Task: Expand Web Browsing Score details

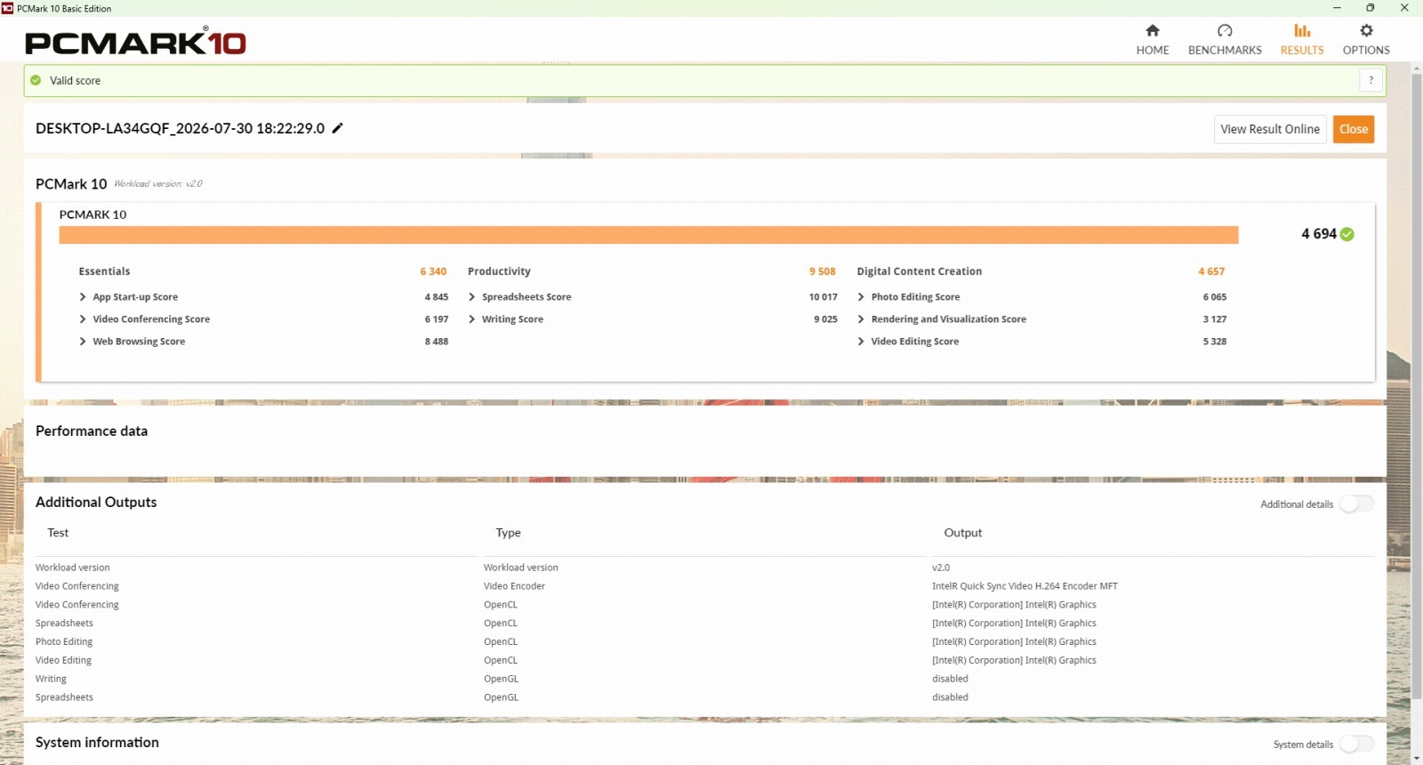Action: (x=83, y=342)
